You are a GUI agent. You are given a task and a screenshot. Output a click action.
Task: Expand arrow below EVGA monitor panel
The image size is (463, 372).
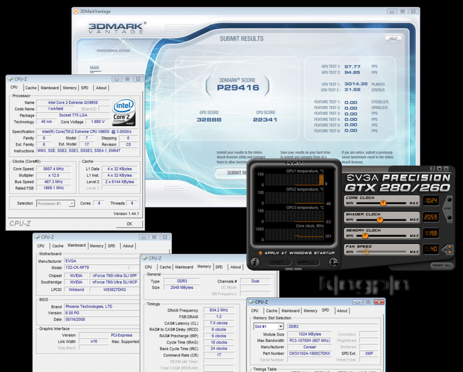[x=294, y=269]
